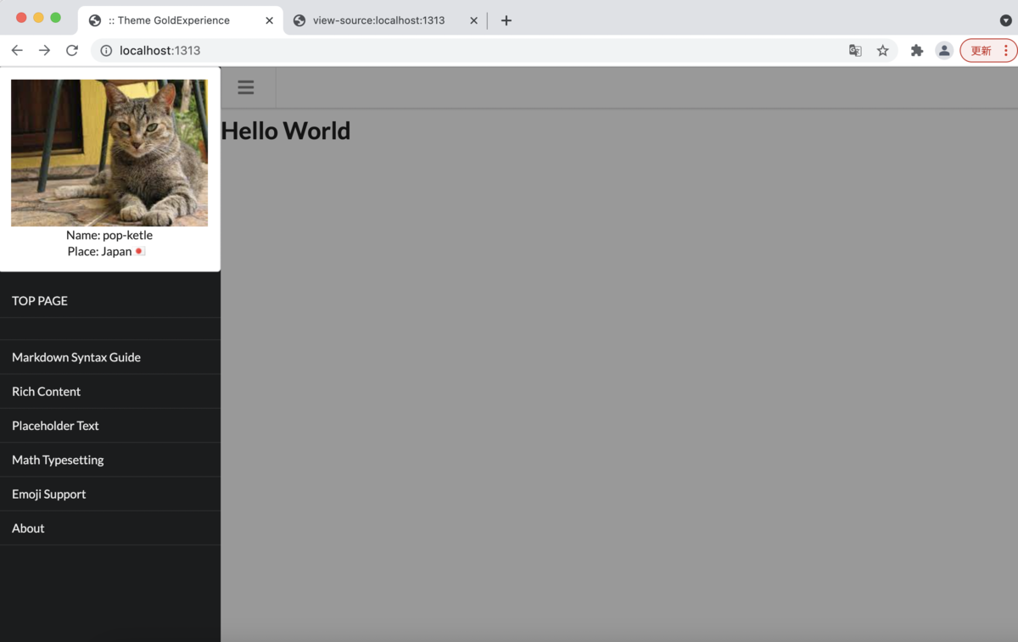
Task: Go forward with browser forward arrow
Action: coord(44,51)
